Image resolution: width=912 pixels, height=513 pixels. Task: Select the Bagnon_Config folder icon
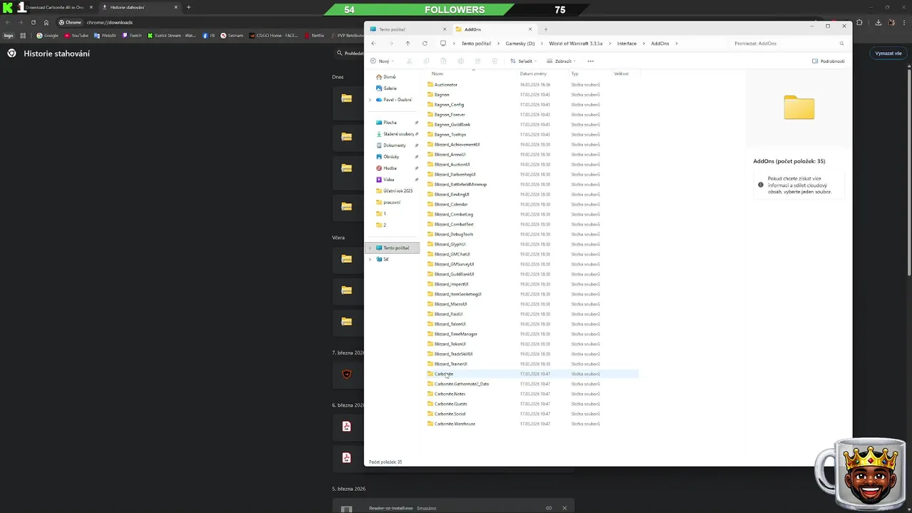pos(430,105)
